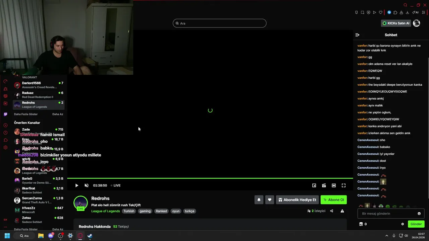Viewport: 429px width, 241px height.
Task: Select the Ranked tag
Action: click(x=161, y=211)
